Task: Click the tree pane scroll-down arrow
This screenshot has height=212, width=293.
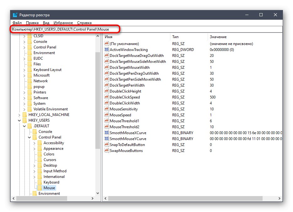Action: pyautogui.click(x=98, y=193)
